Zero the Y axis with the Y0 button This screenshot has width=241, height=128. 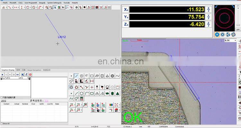click(x=126, y=17)
